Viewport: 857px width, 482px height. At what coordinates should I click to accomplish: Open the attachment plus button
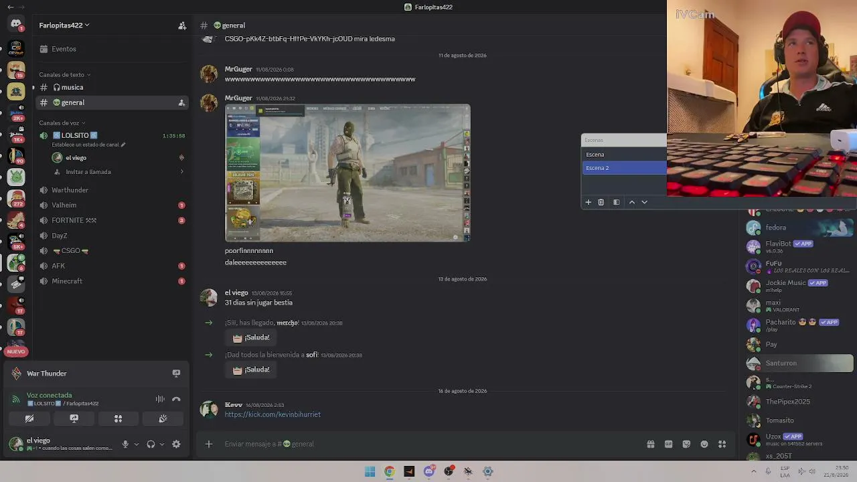click(209, 444)
